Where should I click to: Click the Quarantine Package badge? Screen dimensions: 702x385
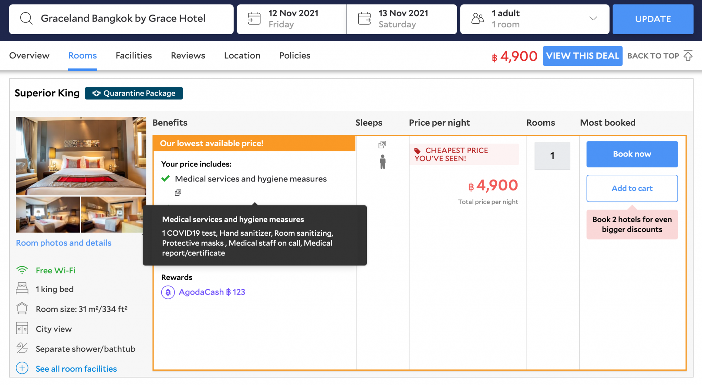tap(134, 93)
